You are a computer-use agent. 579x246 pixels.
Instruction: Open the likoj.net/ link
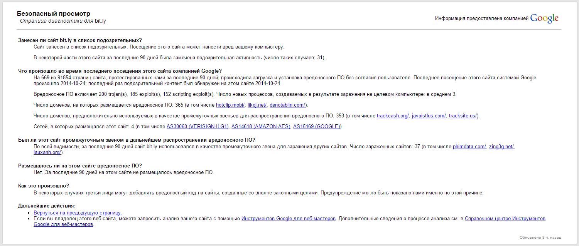click(257, 105)
